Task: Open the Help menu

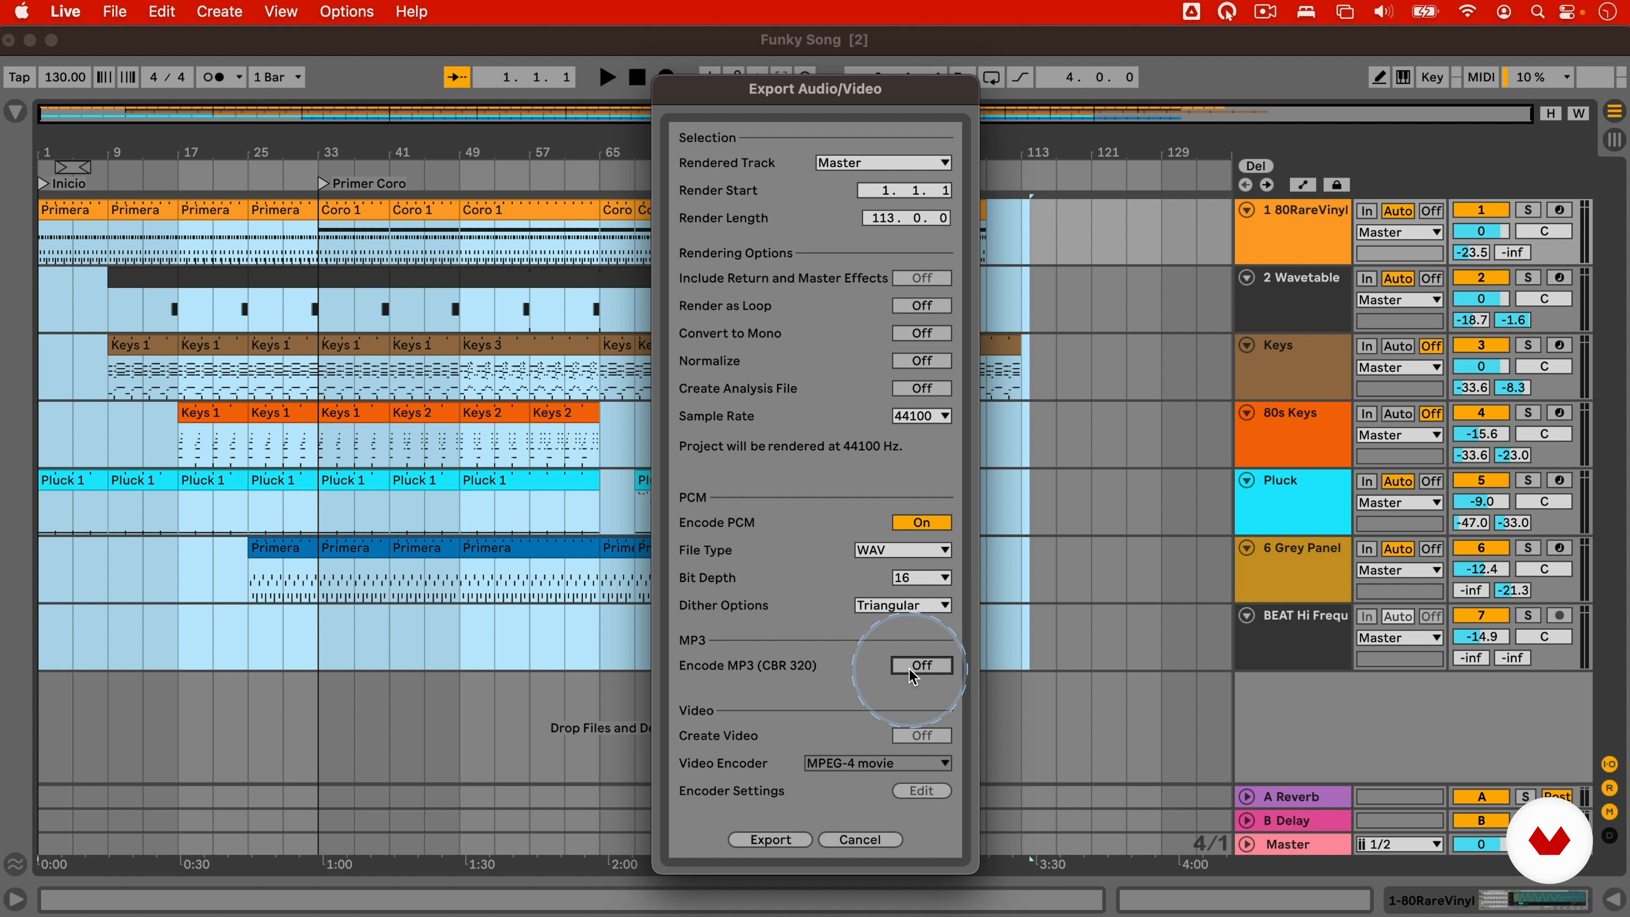Action: point(412,12)
